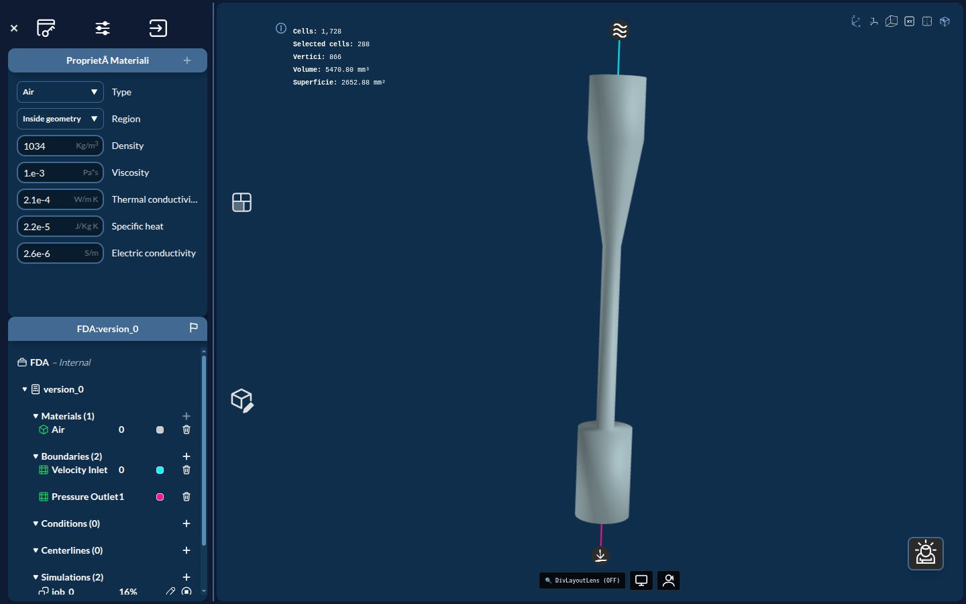Image resolution: width=966 pixels, height=604 pixels.
Task: Open the project editor icon in the top toolbar
Action: pyautogui.click(x=46, y=28)
